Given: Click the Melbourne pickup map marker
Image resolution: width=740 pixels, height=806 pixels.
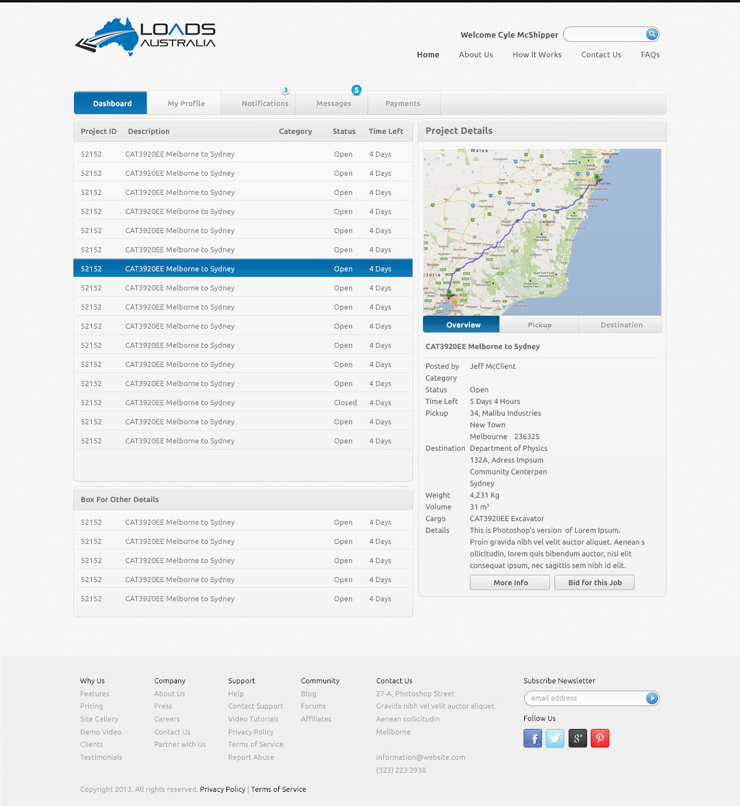Looking at the screenshot, I should (449, 293).
